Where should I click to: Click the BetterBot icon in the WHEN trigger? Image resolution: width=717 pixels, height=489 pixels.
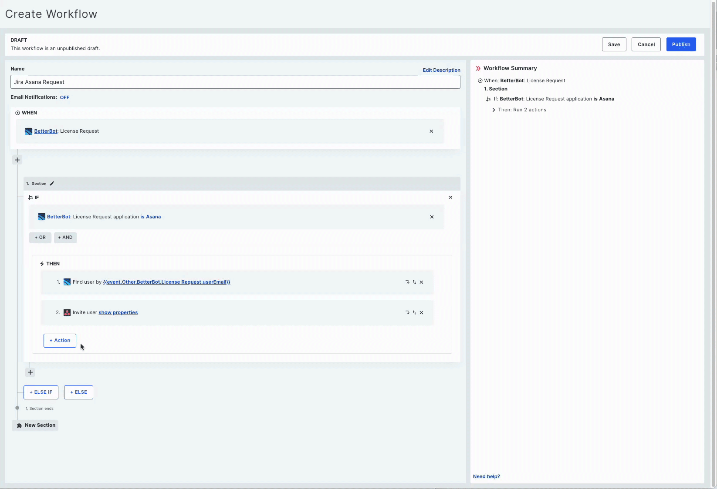coord(29,131)
